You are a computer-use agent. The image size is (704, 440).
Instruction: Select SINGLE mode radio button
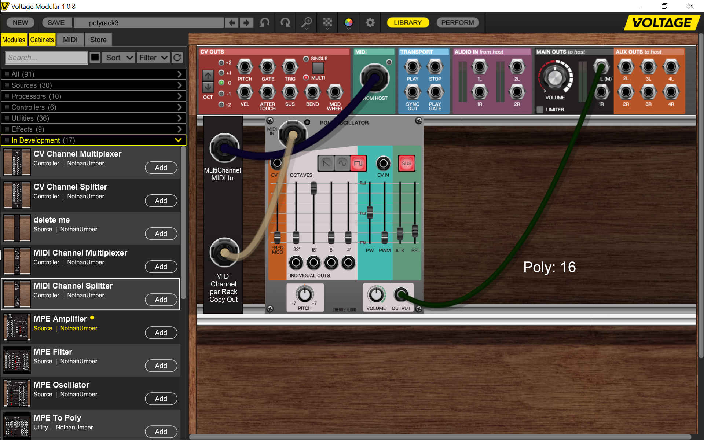click(306, 59)
